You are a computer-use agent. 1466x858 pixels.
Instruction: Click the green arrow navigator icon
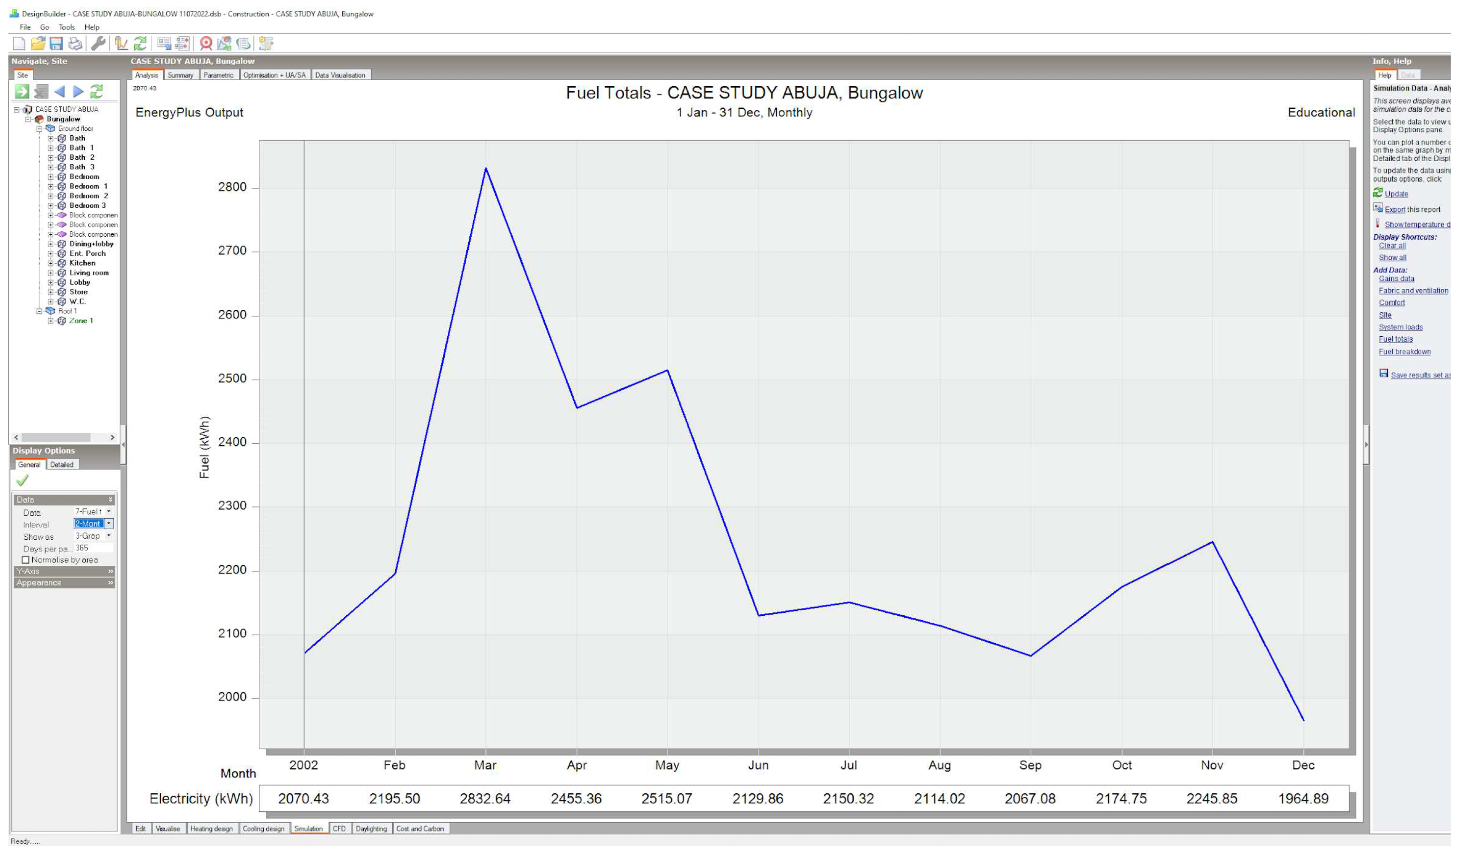[22, 92]
